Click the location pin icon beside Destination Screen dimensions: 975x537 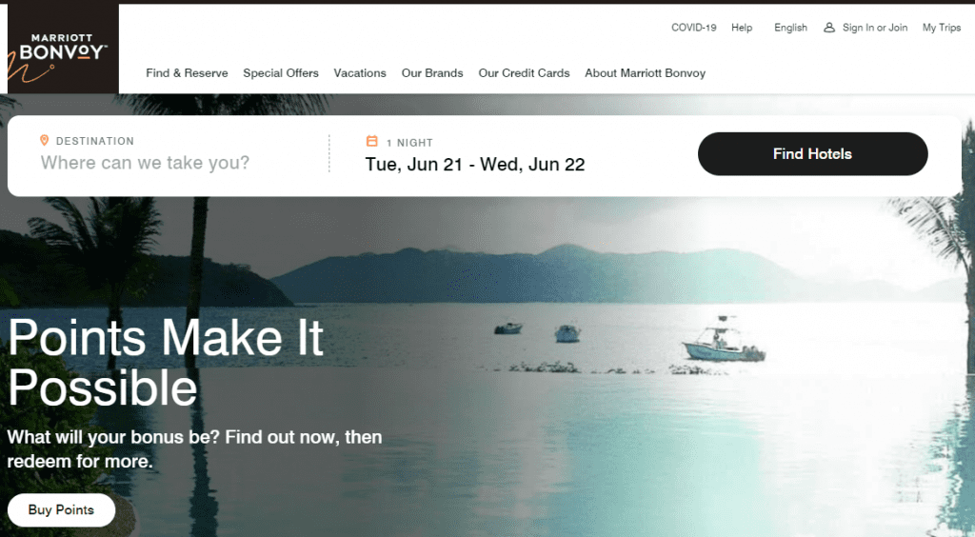click(44, 141)
